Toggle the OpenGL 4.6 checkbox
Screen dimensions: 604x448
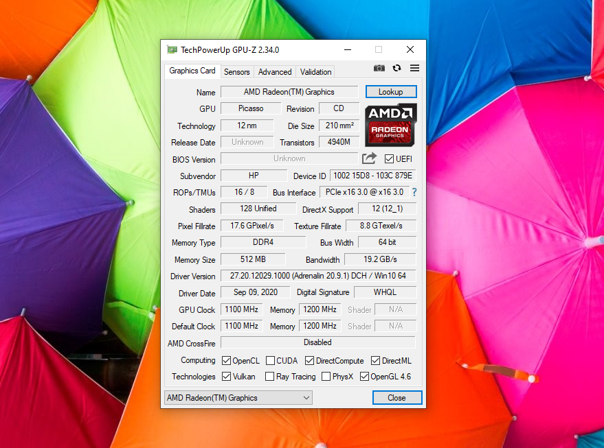[x=364, y=377]
